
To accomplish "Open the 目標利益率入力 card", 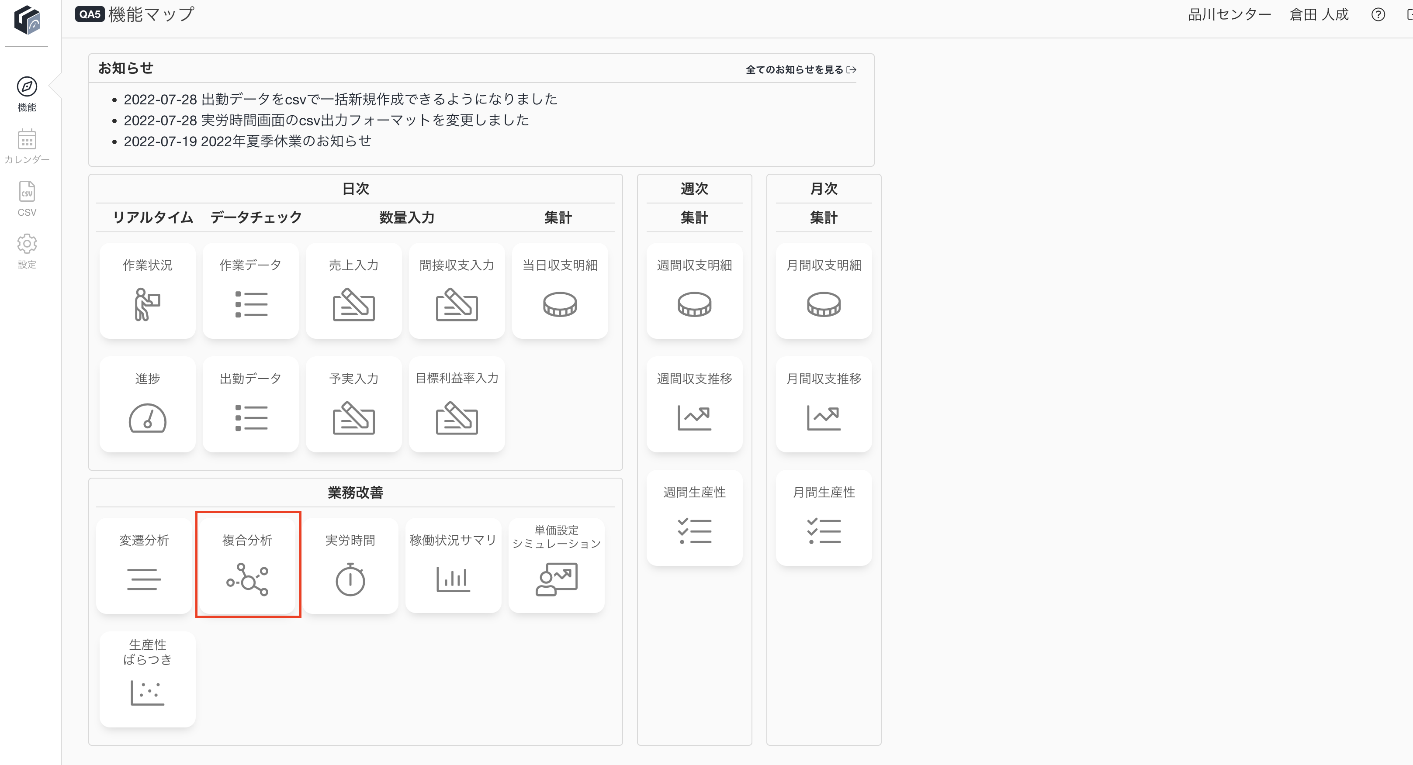I will (x=457, y=404).
